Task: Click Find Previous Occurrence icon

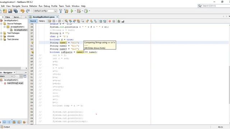Action: point(70,21)
